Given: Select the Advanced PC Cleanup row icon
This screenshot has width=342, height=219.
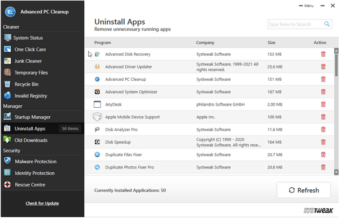Looking at the screenshot, I should pos(97,79).
